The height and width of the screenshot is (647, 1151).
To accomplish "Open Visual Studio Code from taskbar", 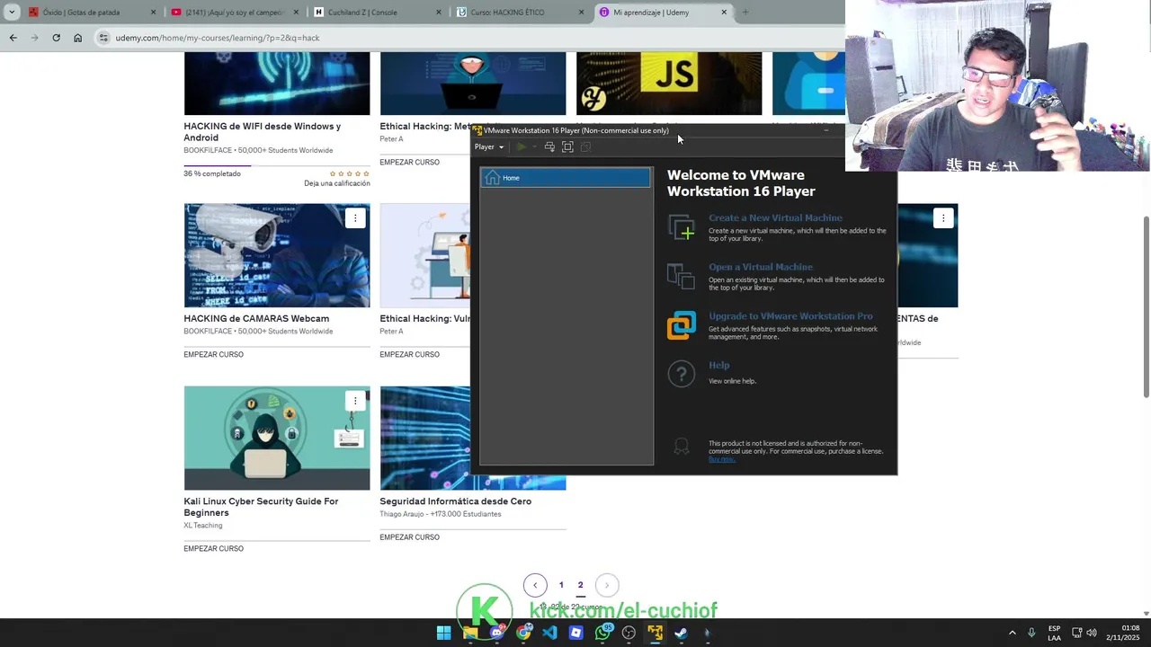I will tap(549, 633).
